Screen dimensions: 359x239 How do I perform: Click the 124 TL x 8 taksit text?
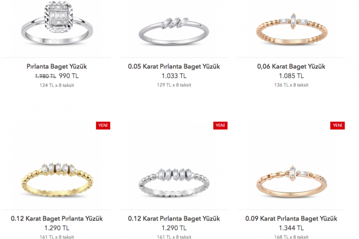click(x=57, y=85)
